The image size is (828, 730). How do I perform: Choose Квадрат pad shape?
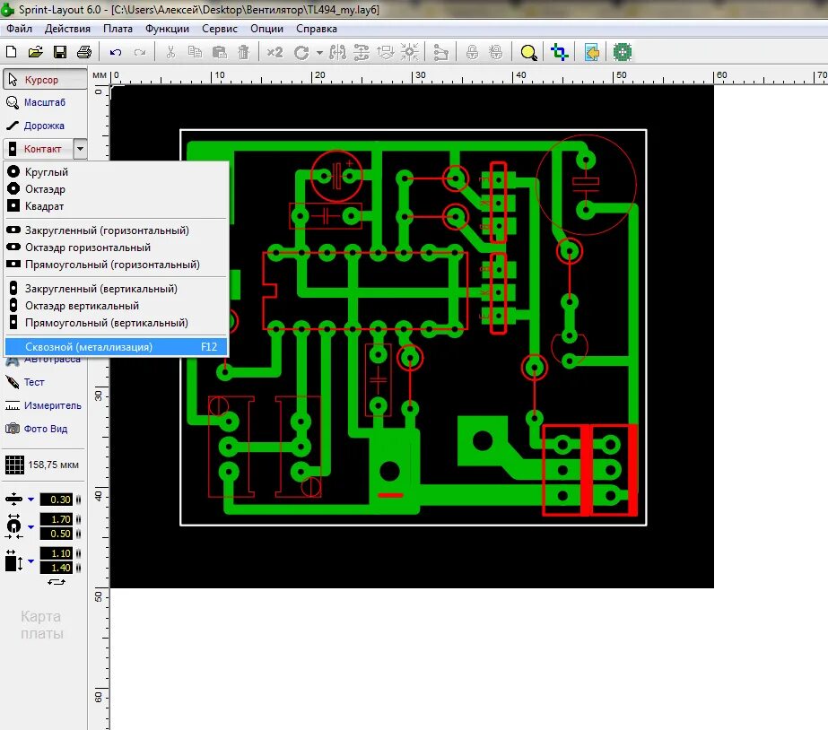click(x=117, y=206)
